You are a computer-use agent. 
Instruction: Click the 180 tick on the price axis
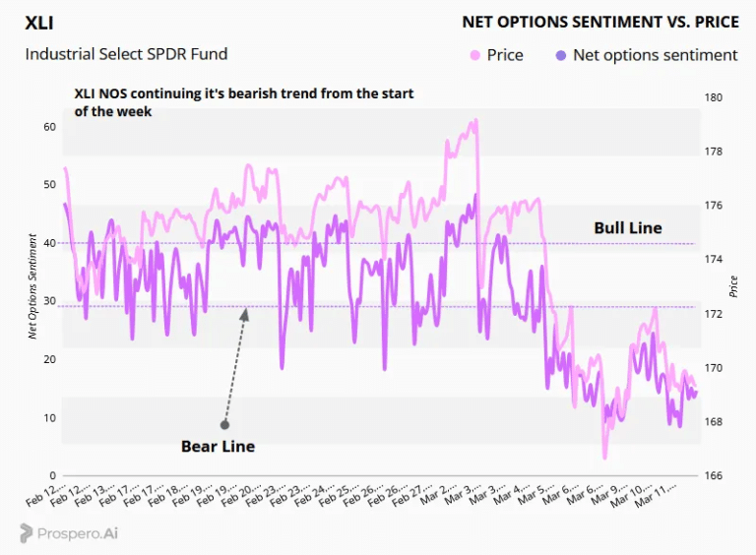(x=714, y=97)
